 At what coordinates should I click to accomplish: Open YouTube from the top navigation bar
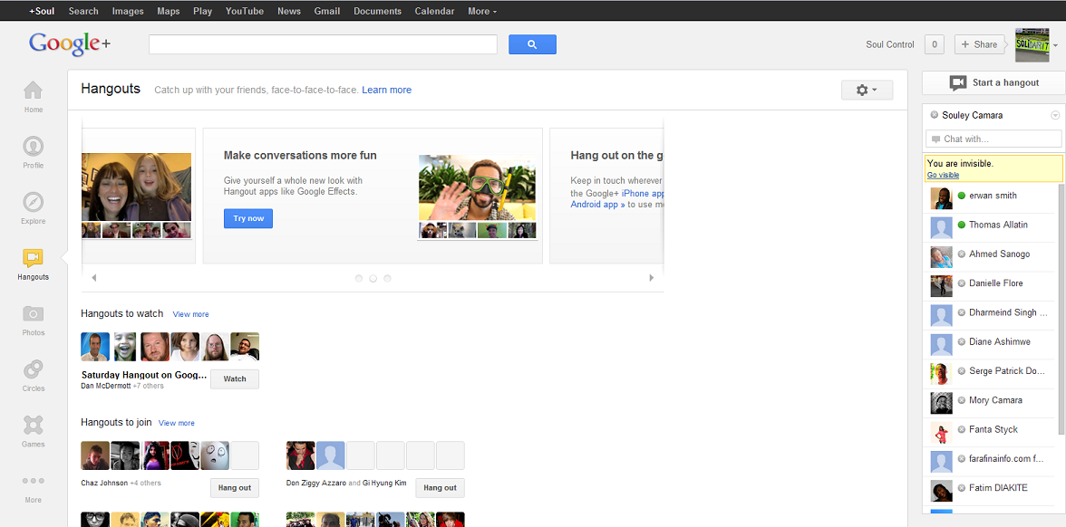click(245, 11)
